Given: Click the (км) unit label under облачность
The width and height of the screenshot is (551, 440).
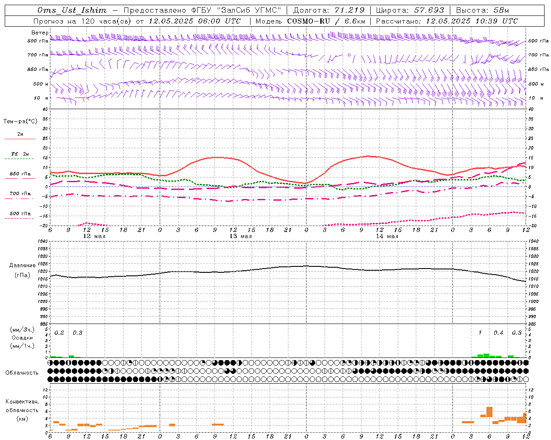Looking at the screenshot, I should 22,419.
